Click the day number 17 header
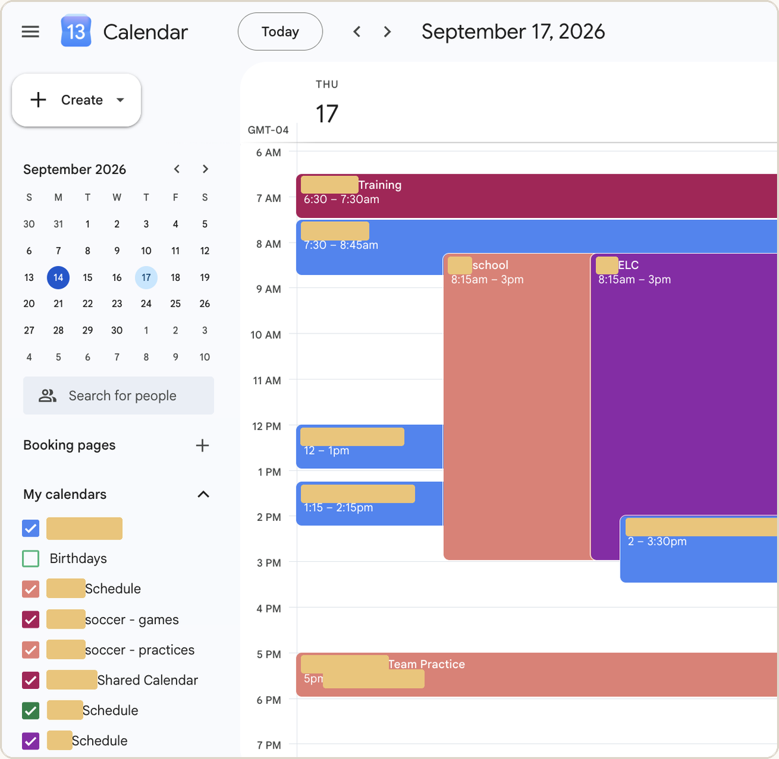Screen dimensions: 779x759 coord(327,114)
